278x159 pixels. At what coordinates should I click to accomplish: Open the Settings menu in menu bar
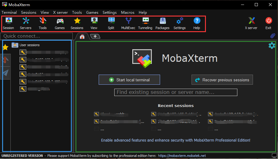[110, 13]
